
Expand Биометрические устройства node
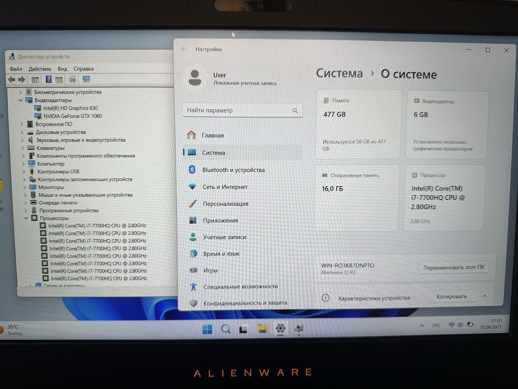[20, 92]
